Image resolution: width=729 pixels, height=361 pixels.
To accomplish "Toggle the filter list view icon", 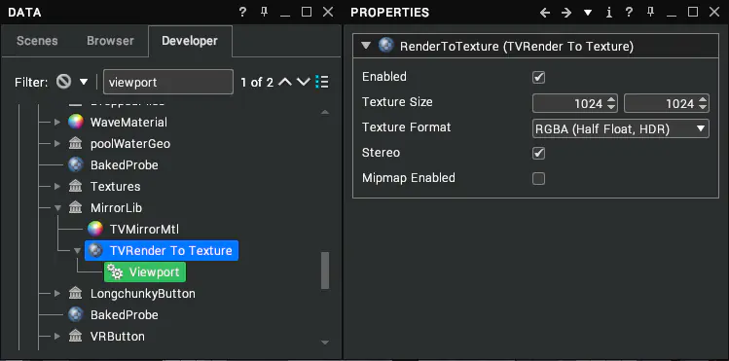I will (x=322, y=83).
